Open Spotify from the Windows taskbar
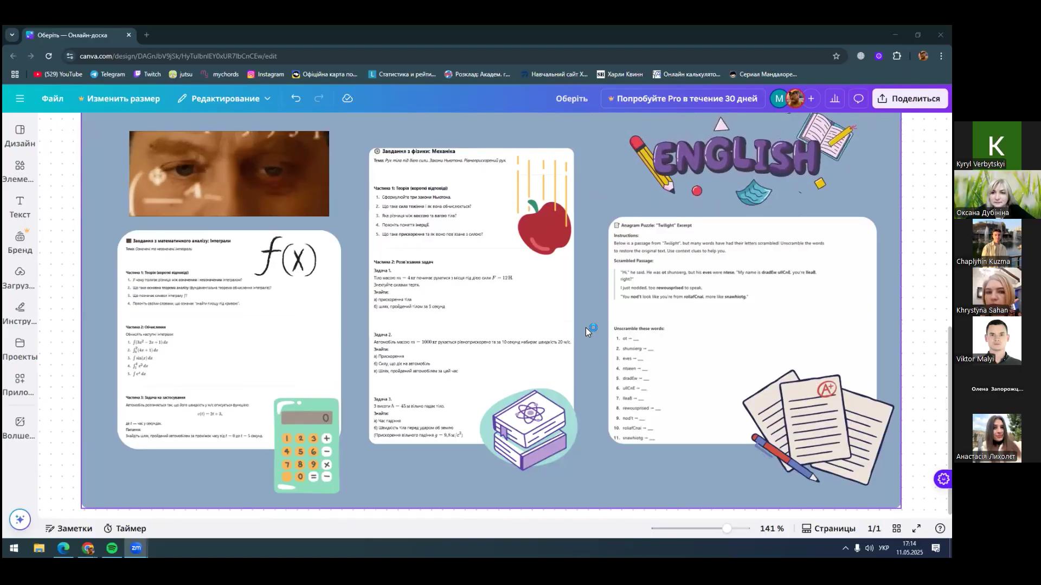Image resolution: width=1041 pixels, height=585 pixels. (112, 548)
